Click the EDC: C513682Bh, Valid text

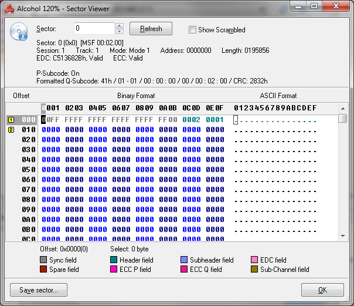pos(70,58)
